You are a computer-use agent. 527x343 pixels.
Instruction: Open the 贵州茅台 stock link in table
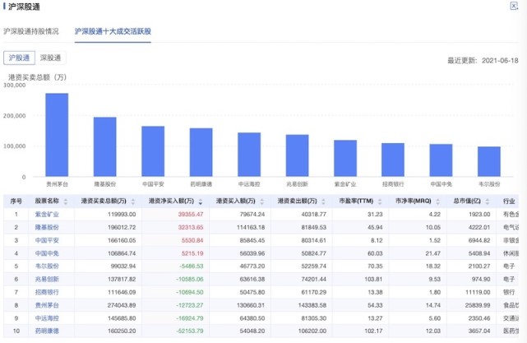tap(47, 305)
